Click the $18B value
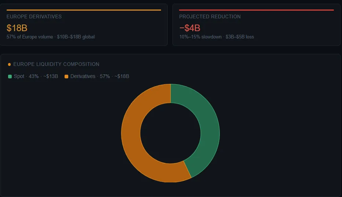Image resolution: width=342 pixels, height=197 pixels. [17, 28]
